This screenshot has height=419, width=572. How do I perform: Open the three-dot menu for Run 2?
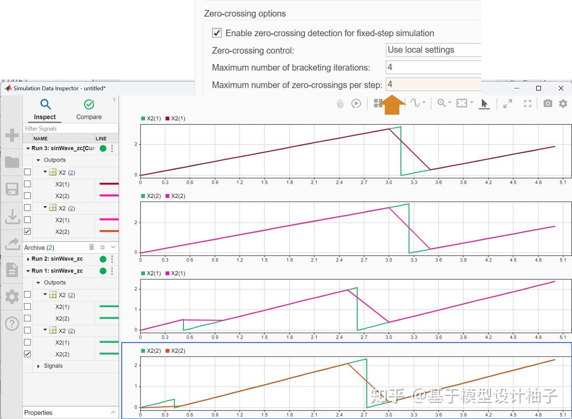click(112, 259)
